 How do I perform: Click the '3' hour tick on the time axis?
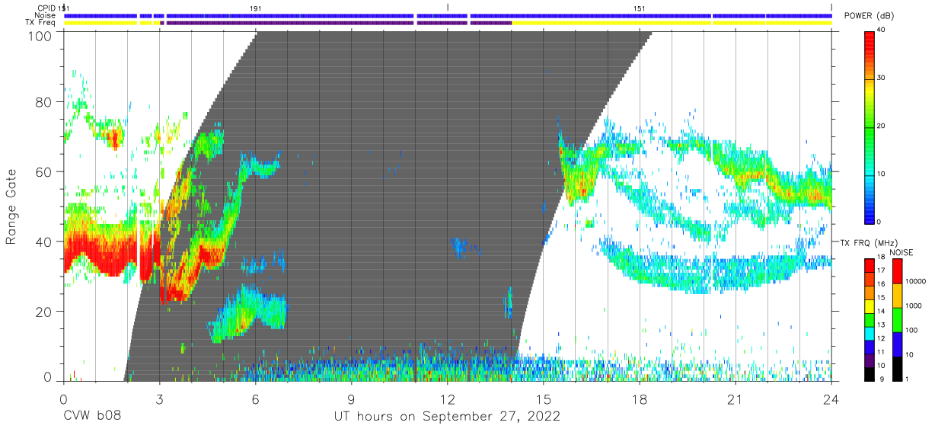pos(159,398)
